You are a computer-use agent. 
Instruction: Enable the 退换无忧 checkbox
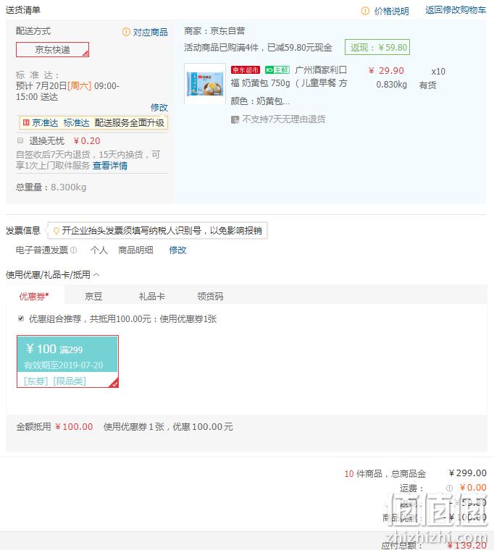20,140
